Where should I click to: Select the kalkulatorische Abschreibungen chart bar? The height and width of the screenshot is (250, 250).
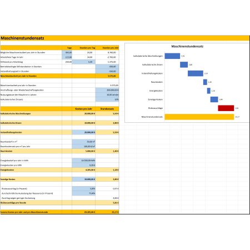172,56
